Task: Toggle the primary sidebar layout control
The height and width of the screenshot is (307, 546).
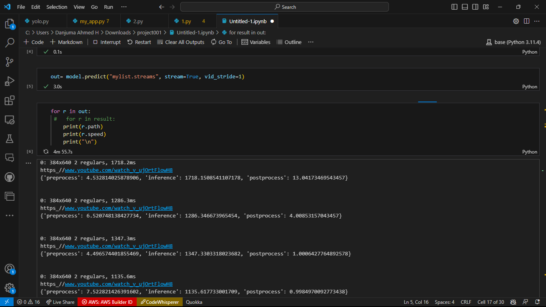Action: click(x=454, y=7)
